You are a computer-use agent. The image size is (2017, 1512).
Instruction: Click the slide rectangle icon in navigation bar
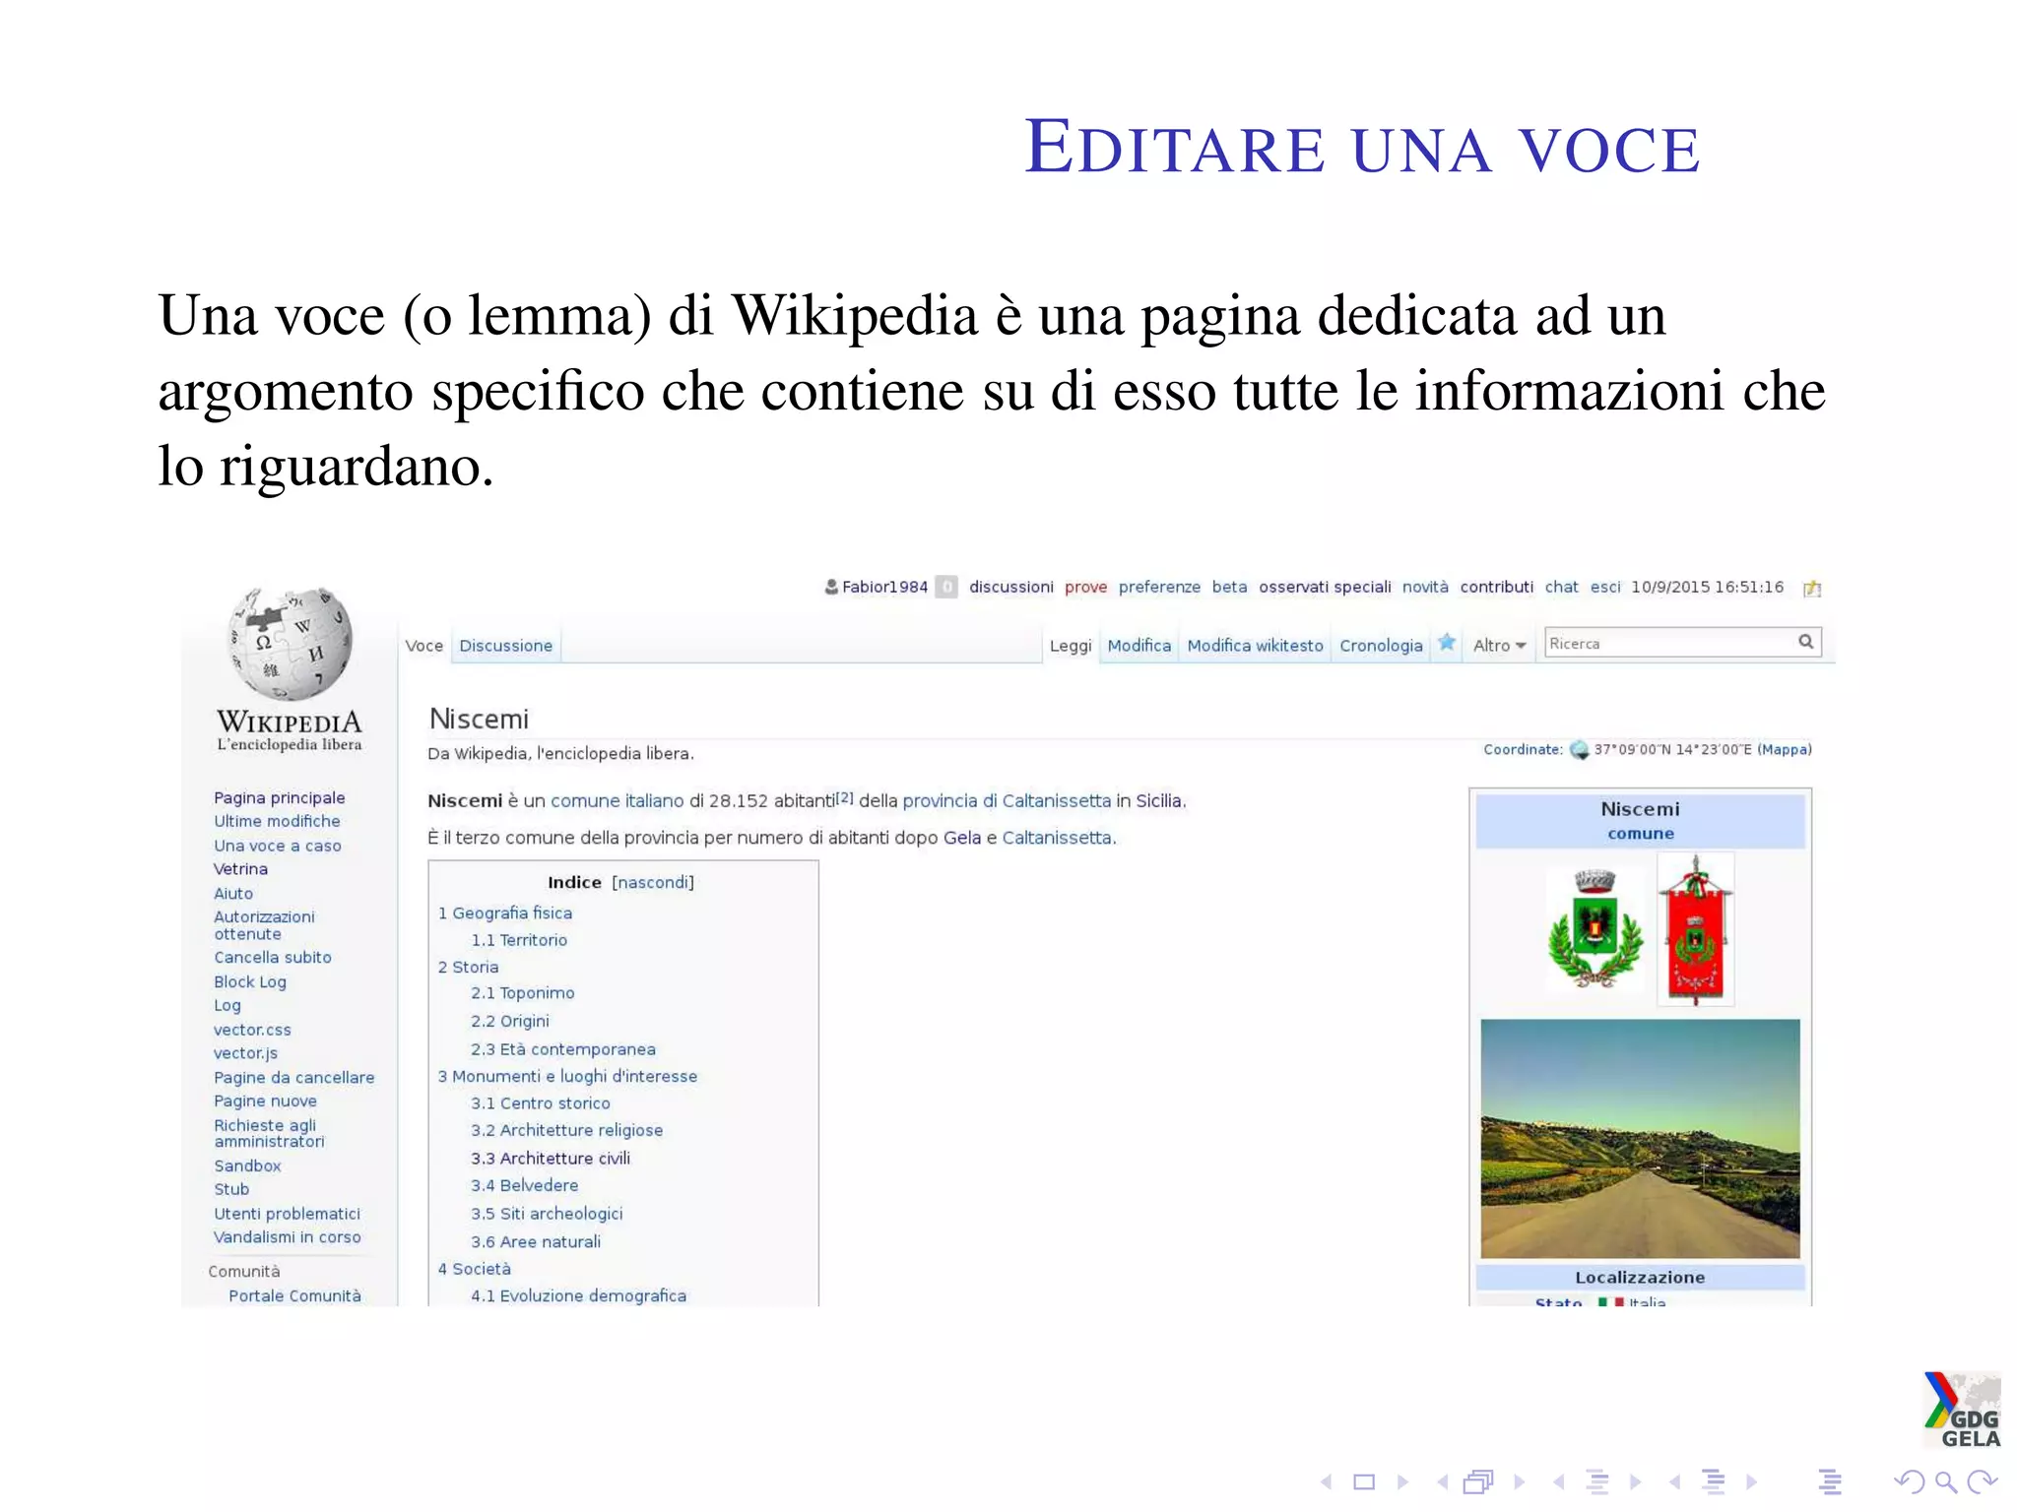click(x=1364, y=1481)
